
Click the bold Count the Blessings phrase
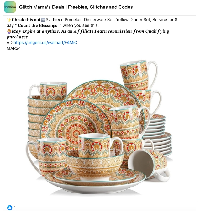(38, 26)
